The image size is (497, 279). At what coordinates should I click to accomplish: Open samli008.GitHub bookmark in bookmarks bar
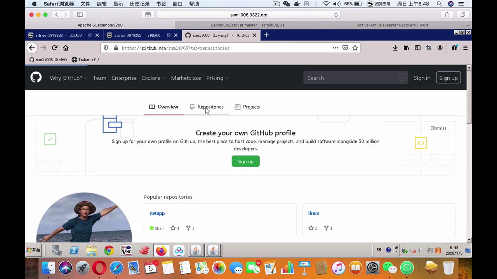pyautogui.click(x=49, y=60)
